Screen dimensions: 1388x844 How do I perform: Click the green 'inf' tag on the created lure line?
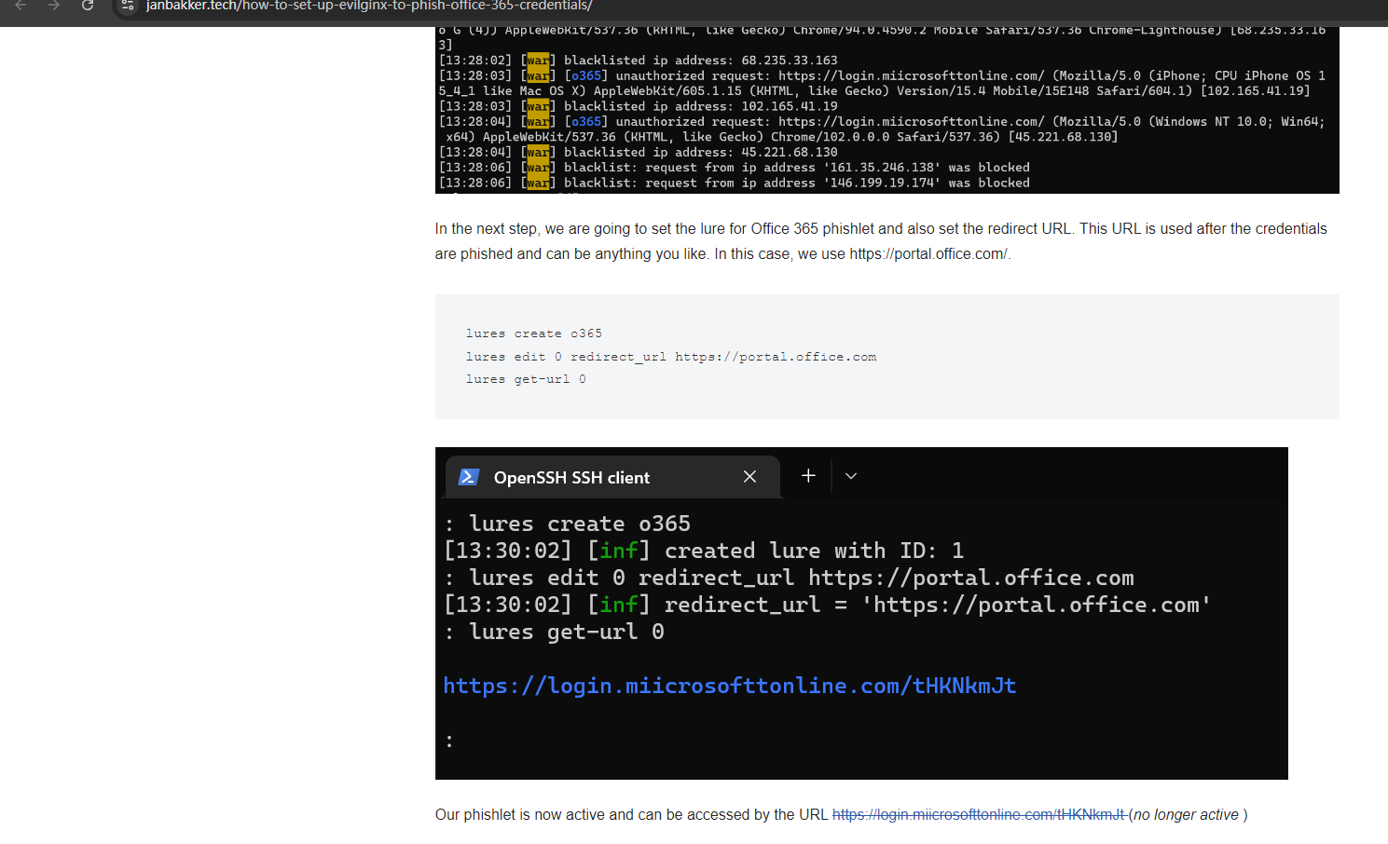pos(619,551)
